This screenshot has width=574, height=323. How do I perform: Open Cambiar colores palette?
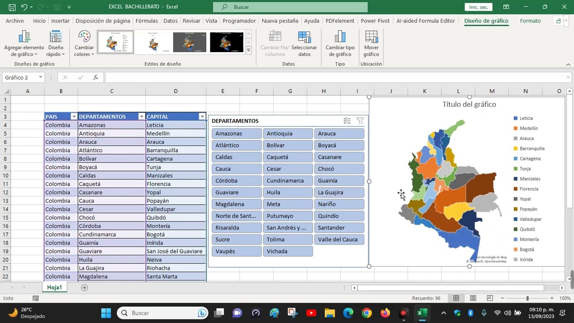[84, 44]
